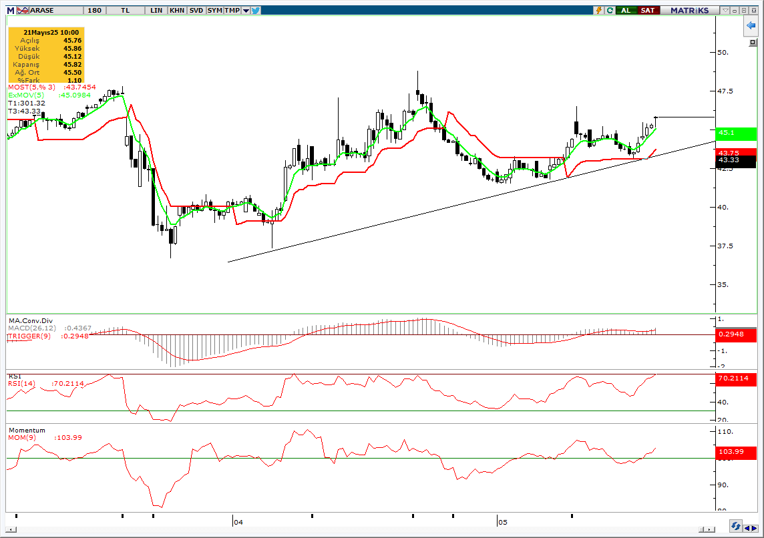Screen dimensions: 764x538
Task: Click the bottom right-pointing navigation arrow
Action: point(754,528)
